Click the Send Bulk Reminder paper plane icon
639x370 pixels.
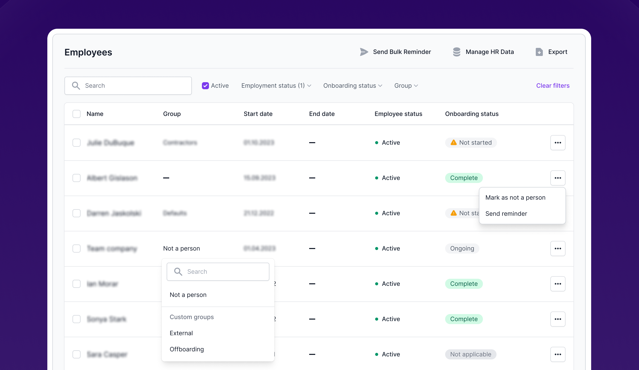(x=364, y=52)
